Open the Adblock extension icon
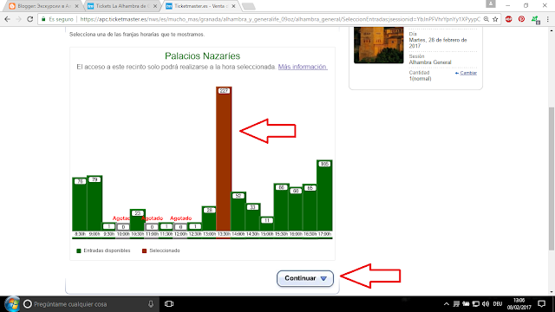The width and height of the screenshot is (555, 312). (509, 19)
